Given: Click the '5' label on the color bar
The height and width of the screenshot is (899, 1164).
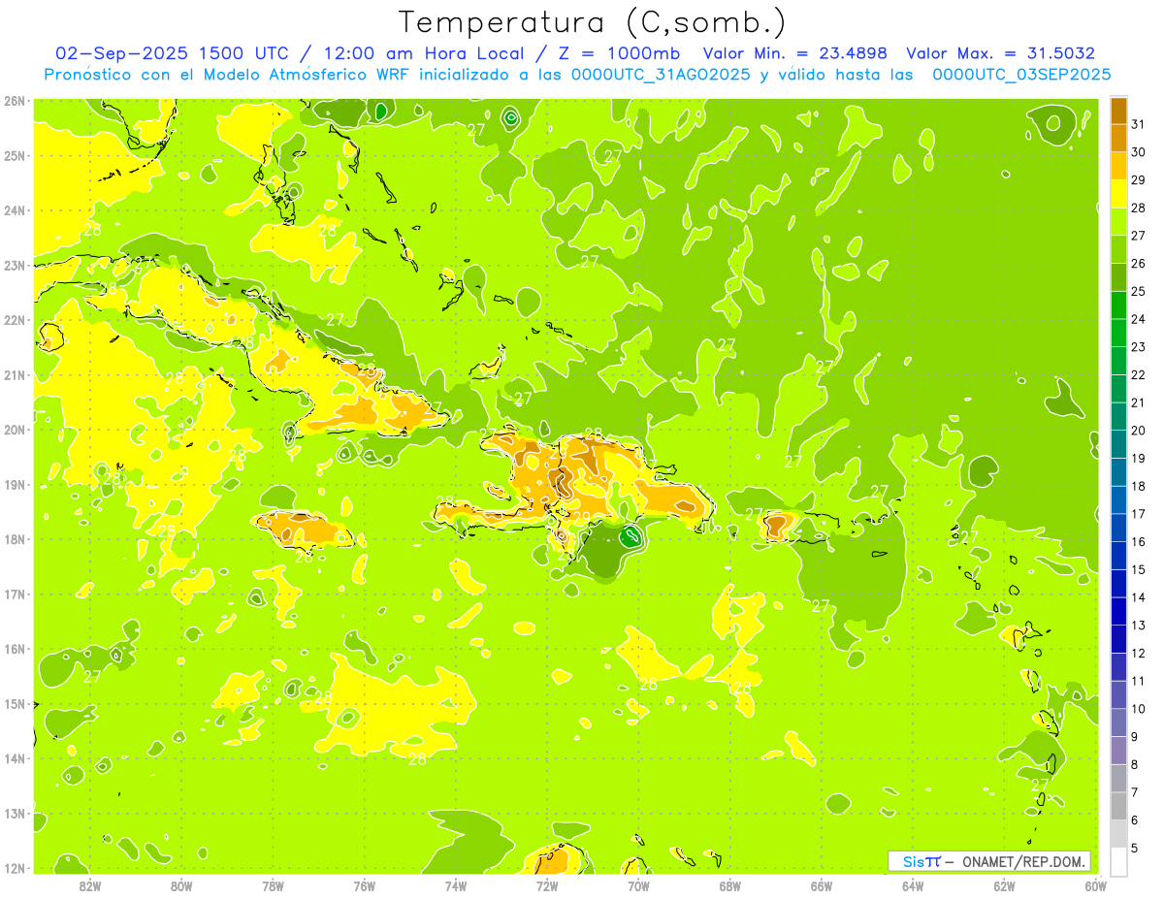Looking at the screenshot, I should point(1135,848).
